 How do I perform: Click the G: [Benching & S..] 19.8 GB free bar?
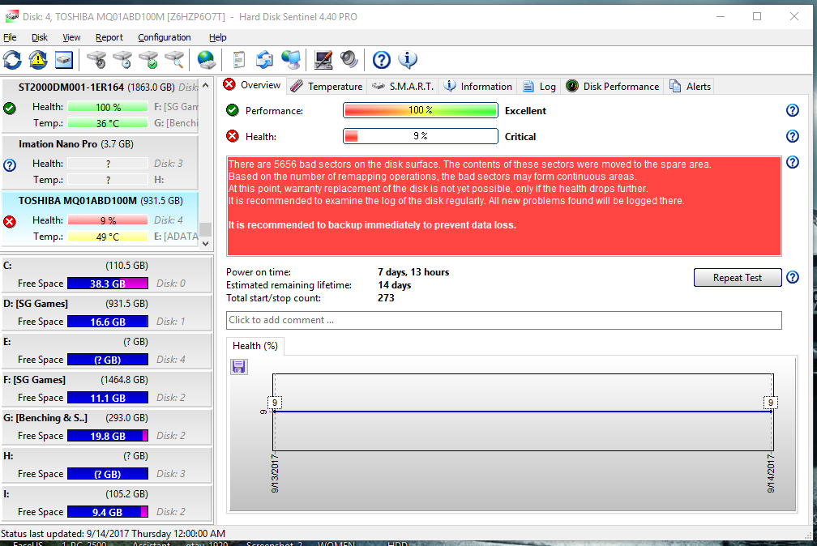[108, 436]
